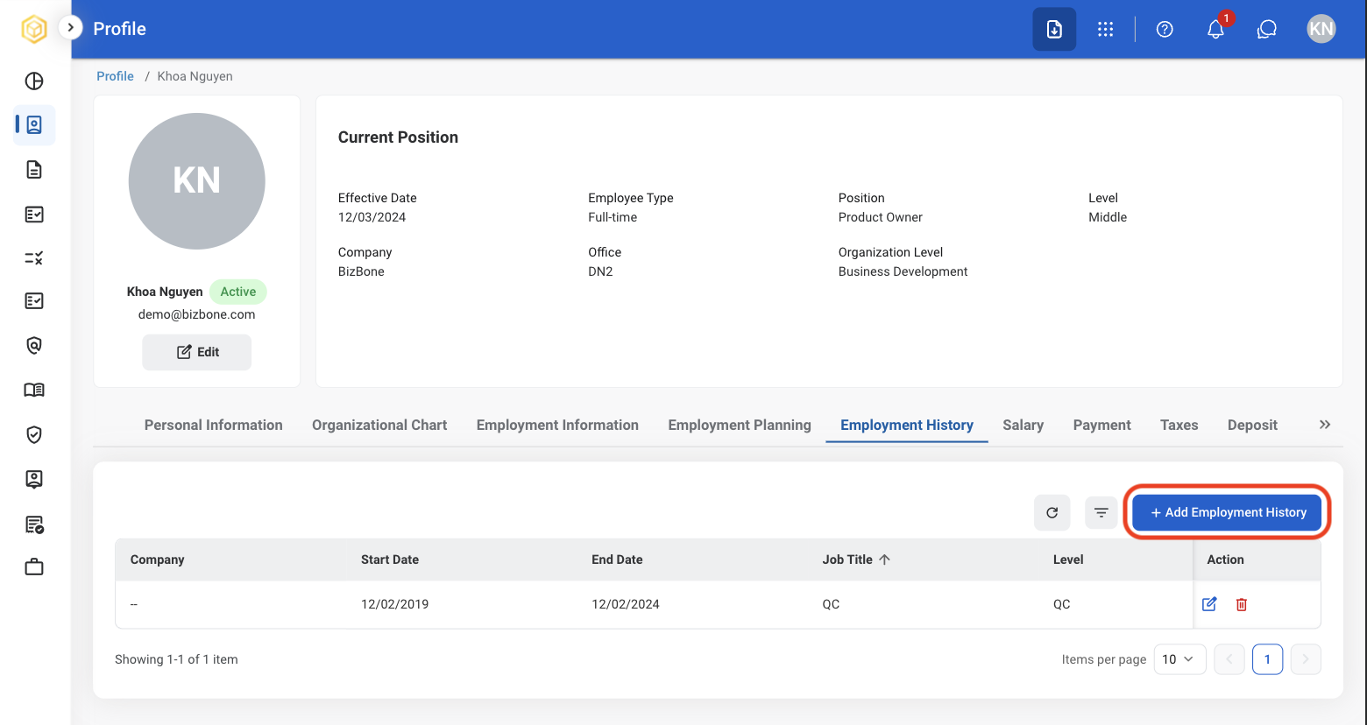The width and height of the screenshot is (1367, 725).
Task: Open the apps grid launcher icon
Action: (1106, 29)
